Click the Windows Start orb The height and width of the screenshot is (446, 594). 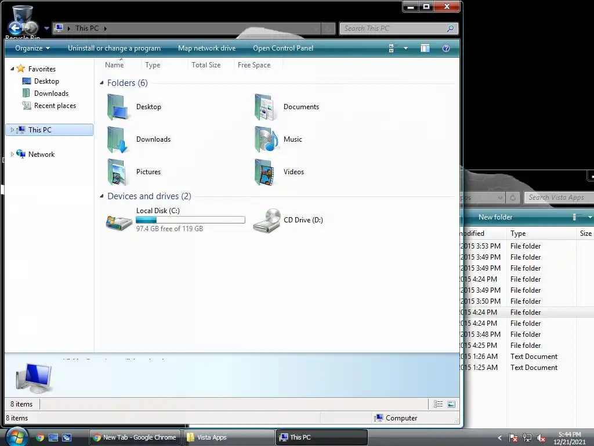[17, 437]
